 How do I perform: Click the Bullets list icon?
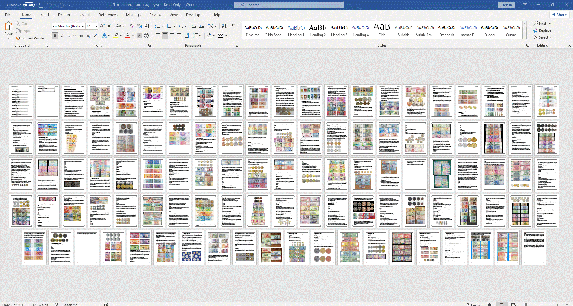tap(157, 26)
